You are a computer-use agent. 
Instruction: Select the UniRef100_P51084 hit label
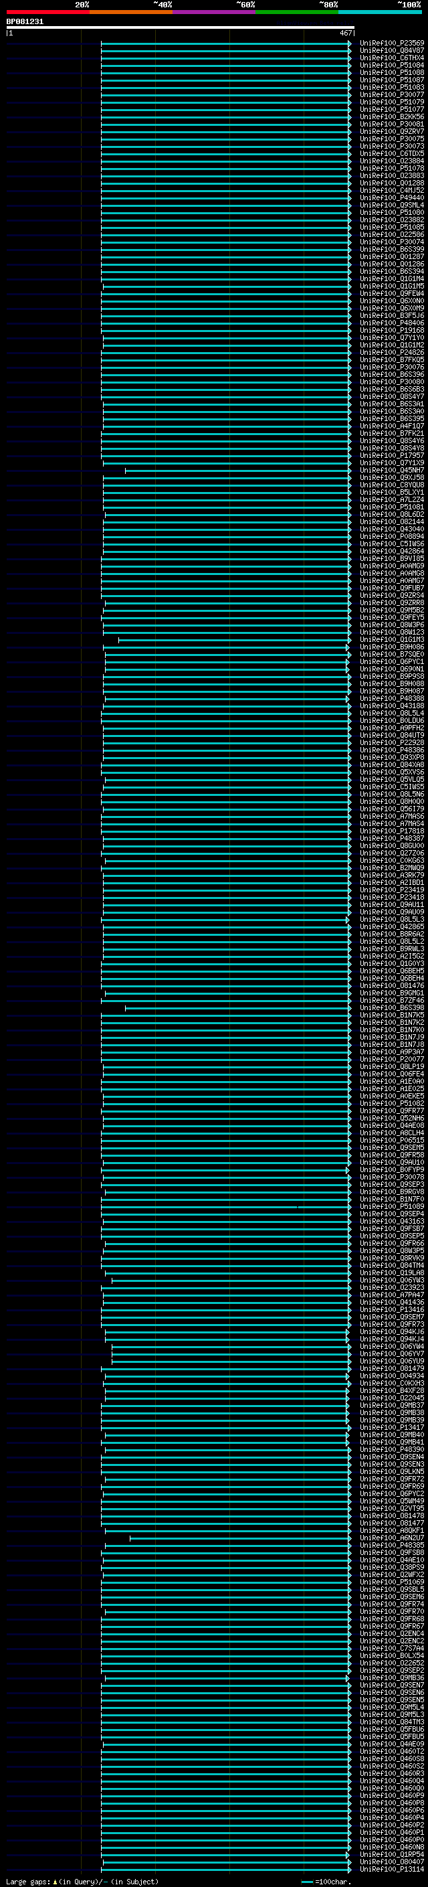[391, 65]
